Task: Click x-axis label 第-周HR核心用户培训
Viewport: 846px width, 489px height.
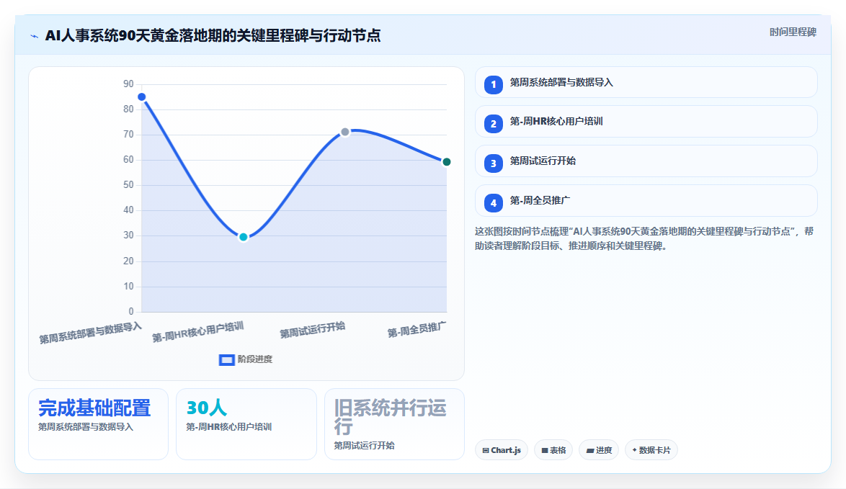Action: point(197,331)
